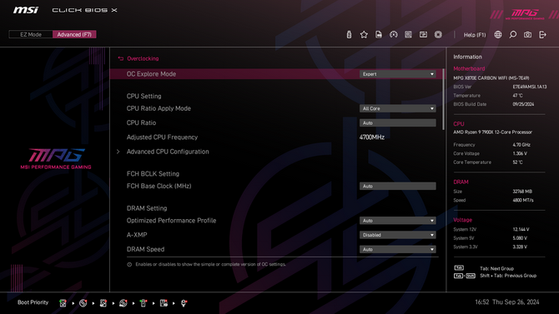The image size is (559, 314).
Task: Select Advanced (F7) mode
Action: coord(74,34)
